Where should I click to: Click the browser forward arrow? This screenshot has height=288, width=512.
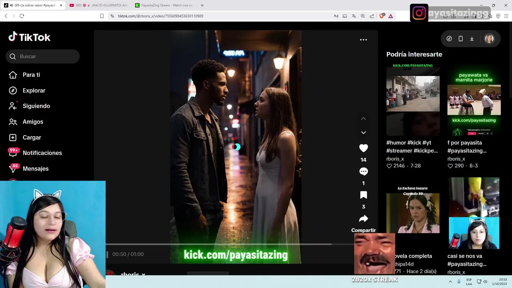pos(14,16)
